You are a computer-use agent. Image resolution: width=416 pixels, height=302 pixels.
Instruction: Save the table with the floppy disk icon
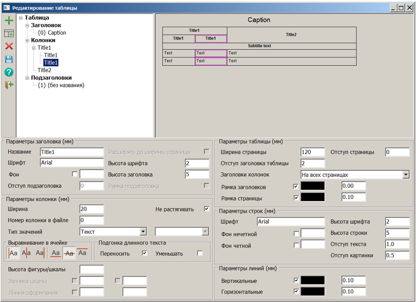point(8,59)
